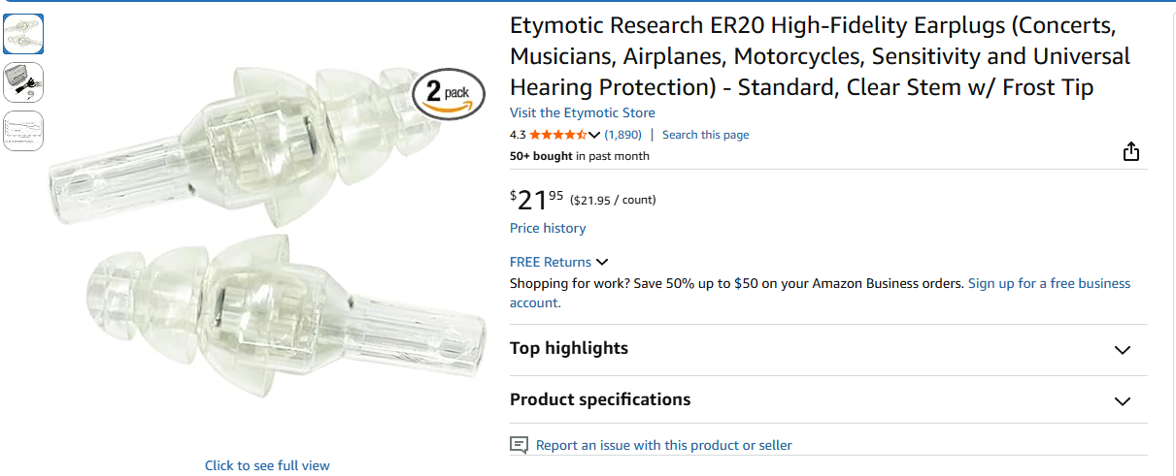Select the third thumbnail with the chart

[23, 130]
